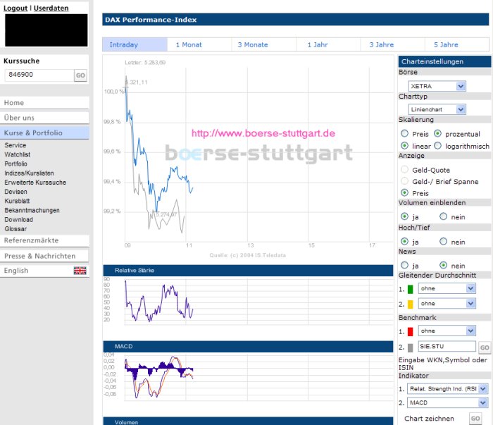Open Kurse & Portfolio section
Viewport: 493px width, 425px height.
pyautogui.click(x=44, y=133)
